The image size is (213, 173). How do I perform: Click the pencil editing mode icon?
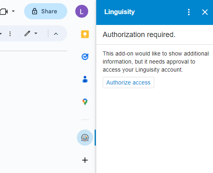click(x=27, y=33)
